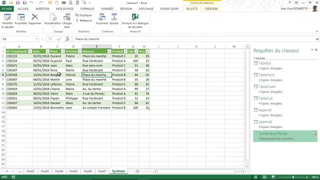Open the CRÉATION ribbon tab
Viewport: 320px width, 180px height.
pyautogui.click(x=211, y=9)
